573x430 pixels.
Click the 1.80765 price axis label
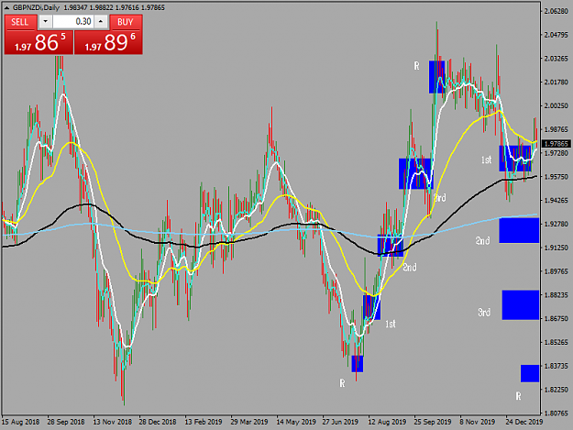(x=556, y=413)
